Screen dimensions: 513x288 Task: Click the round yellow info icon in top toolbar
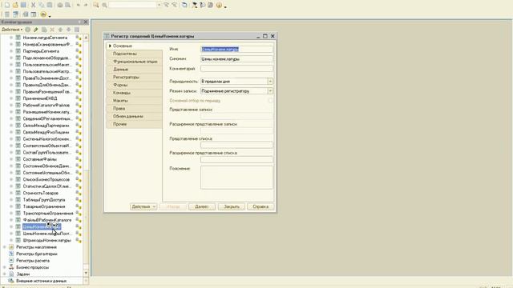click(x=219, y=5)
